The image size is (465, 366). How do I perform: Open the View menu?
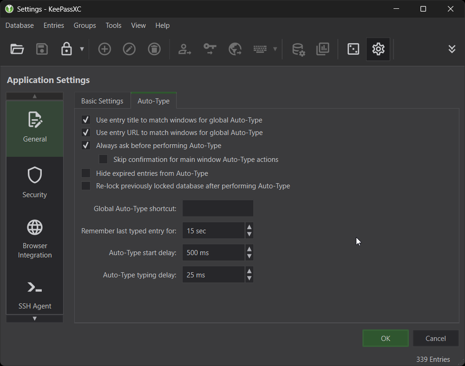[x=138, y=26]
